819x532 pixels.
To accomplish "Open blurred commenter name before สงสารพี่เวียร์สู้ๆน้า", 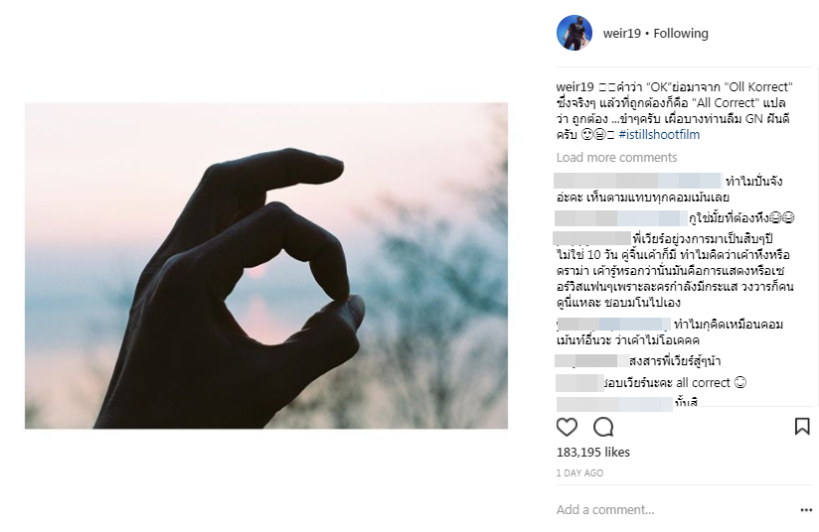I will (591, 361).
